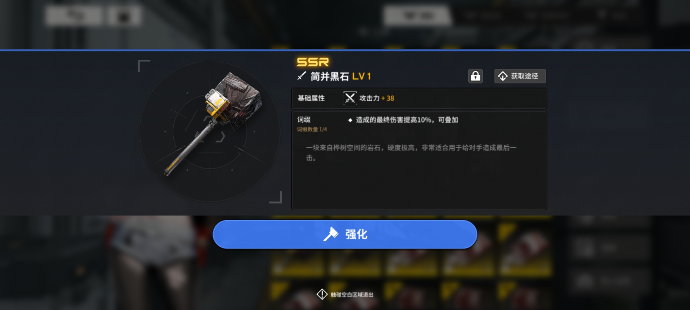The width and height of the screenshot is (690, 310).
Task: Click the diamond arrow icon in 获取途径
Action: point(503,76)
